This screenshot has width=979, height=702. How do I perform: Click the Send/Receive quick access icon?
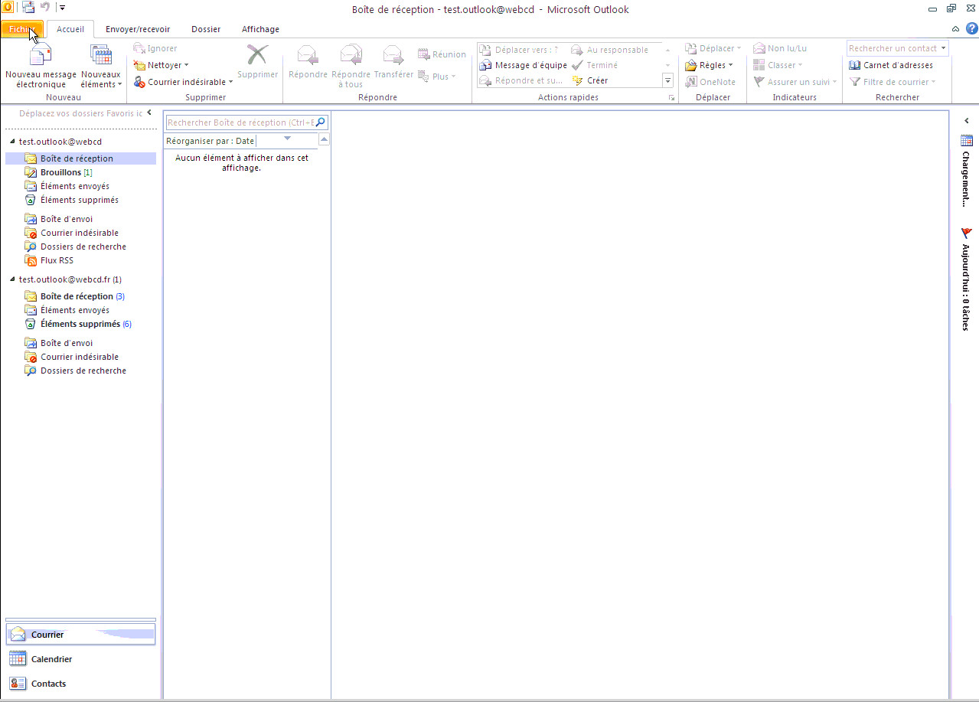(x=28, y=7)
